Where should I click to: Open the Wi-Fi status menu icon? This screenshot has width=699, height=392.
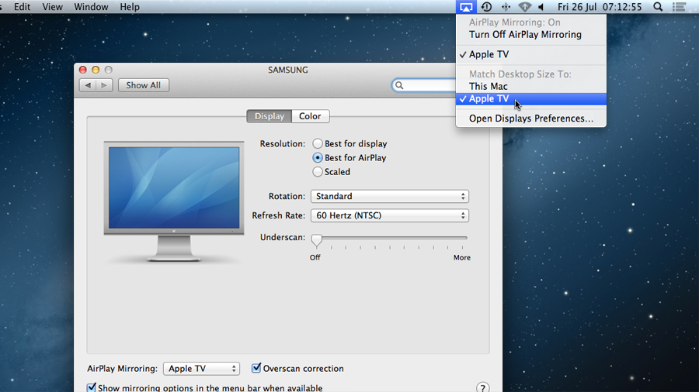(524, 7)
